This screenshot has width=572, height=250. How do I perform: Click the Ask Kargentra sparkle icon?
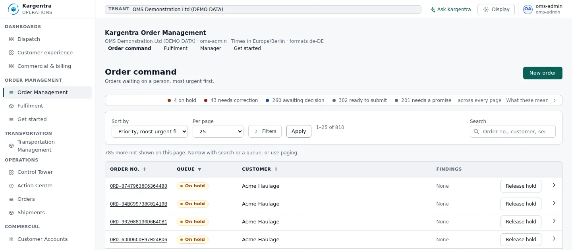click(x=433, y=10)
